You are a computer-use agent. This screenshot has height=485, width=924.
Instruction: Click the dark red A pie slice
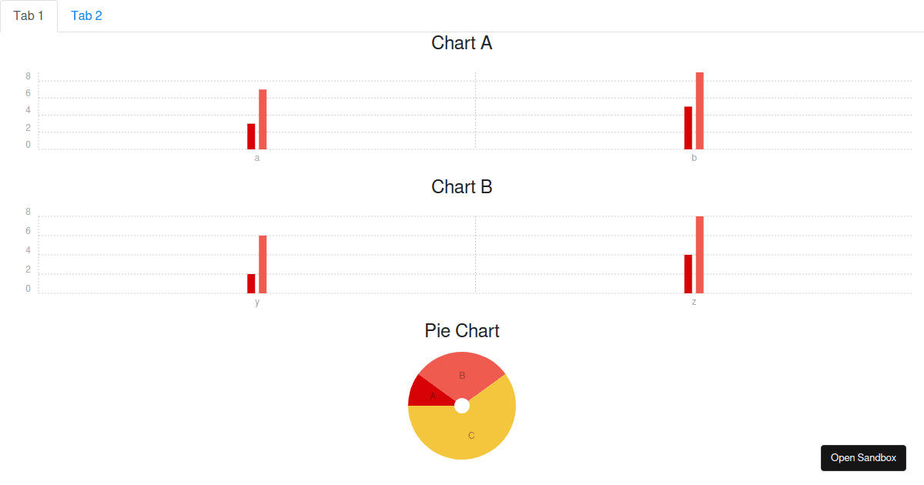pyautogui.click(x=427, y=394)
